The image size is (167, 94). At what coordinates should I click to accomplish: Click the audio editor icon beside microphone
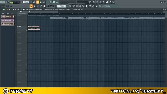[97, 2]
